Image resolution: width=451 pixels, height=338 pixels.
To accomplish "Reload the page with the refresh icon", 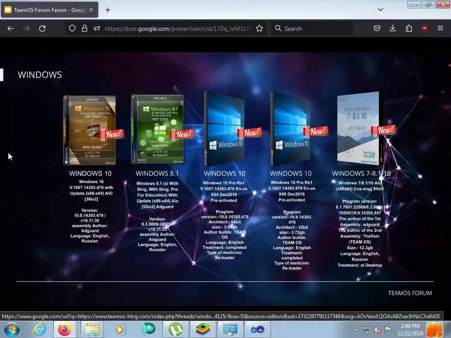I will click(x=42, y=29).
